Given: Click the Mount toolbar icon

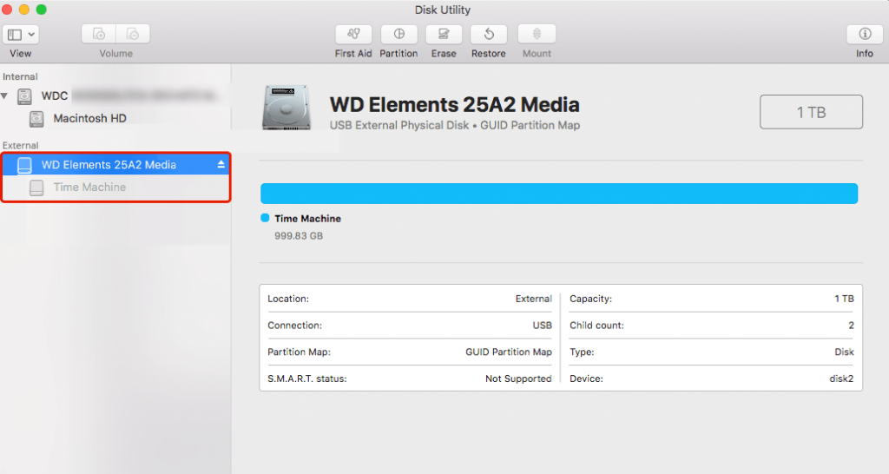Looking at the screenshot, I should click(537, 34).
